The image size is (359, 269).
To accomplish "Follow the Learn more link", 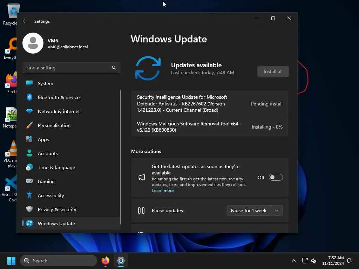I will [163, 191].
